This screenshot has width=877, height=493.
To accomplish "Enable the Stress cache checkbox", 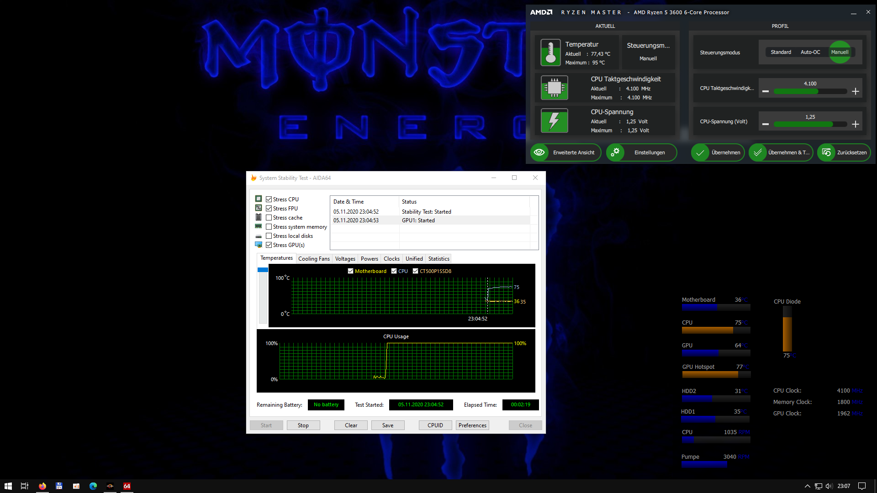I will [269, 218].
